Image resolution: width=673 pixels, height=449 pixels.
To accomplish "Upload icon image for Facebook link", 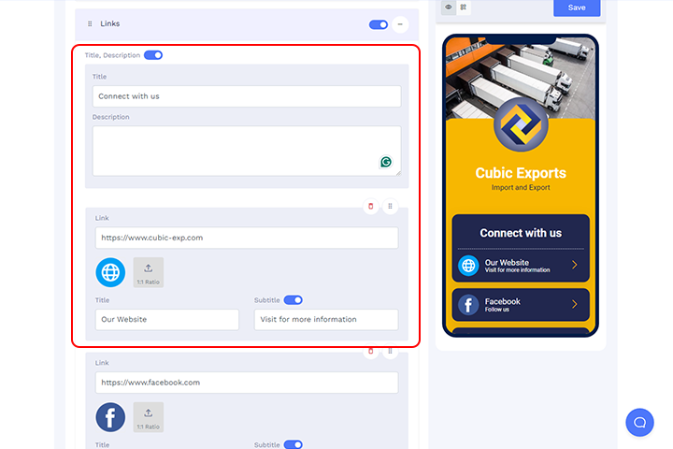I will click(x=148, y=417).
